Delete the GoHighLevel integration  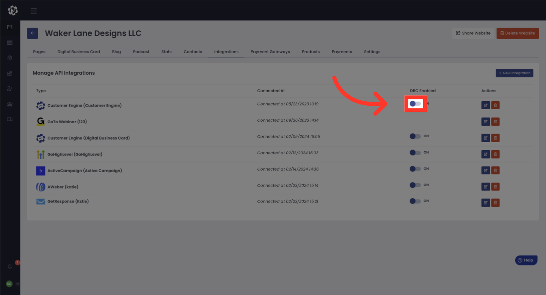coord(495,154)
